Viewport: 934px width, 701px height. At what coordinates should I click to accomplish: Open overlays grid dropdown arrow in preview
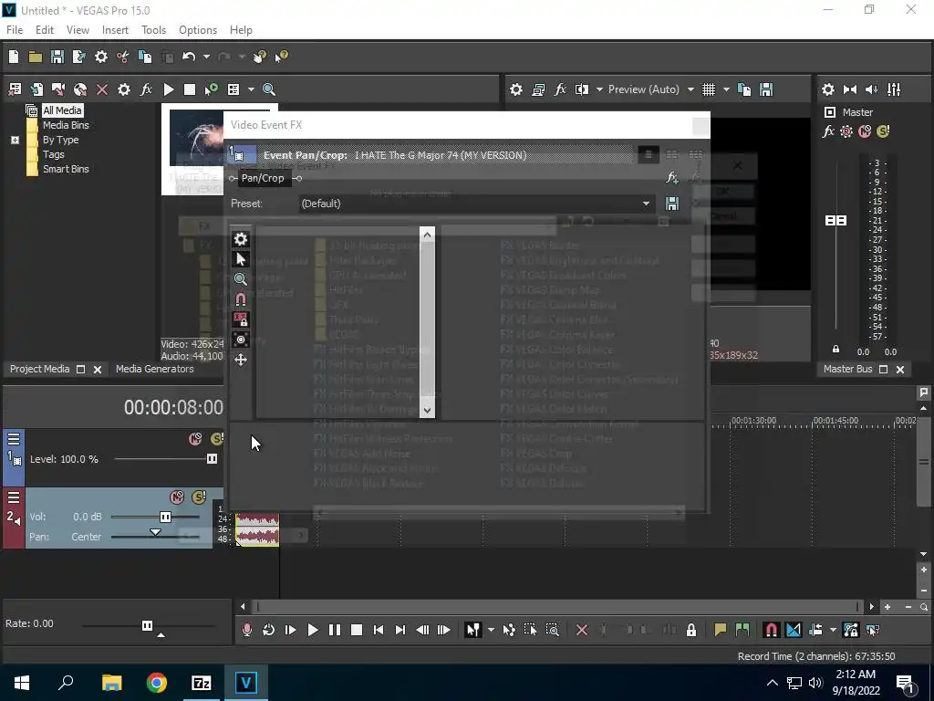(x=726, y=89)
